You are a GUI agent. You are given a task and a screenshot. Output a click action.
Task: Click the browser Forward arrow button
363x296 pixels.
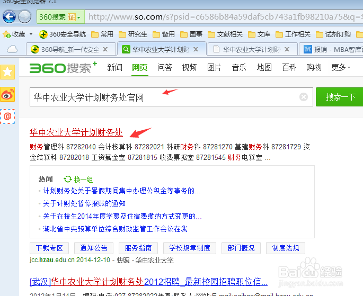tap(24, 17)
